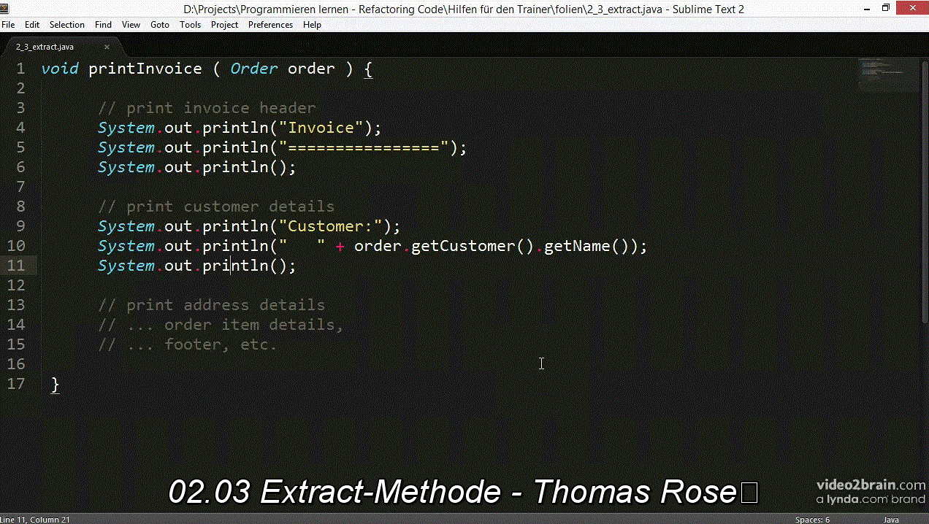Click the line number 1 in gutter

(x=20, y=69)
